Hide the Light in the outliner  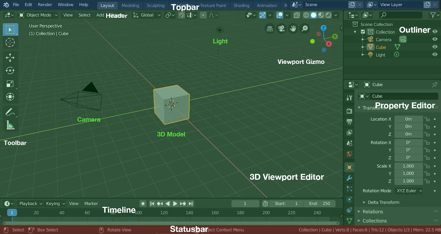coord(435,55)
